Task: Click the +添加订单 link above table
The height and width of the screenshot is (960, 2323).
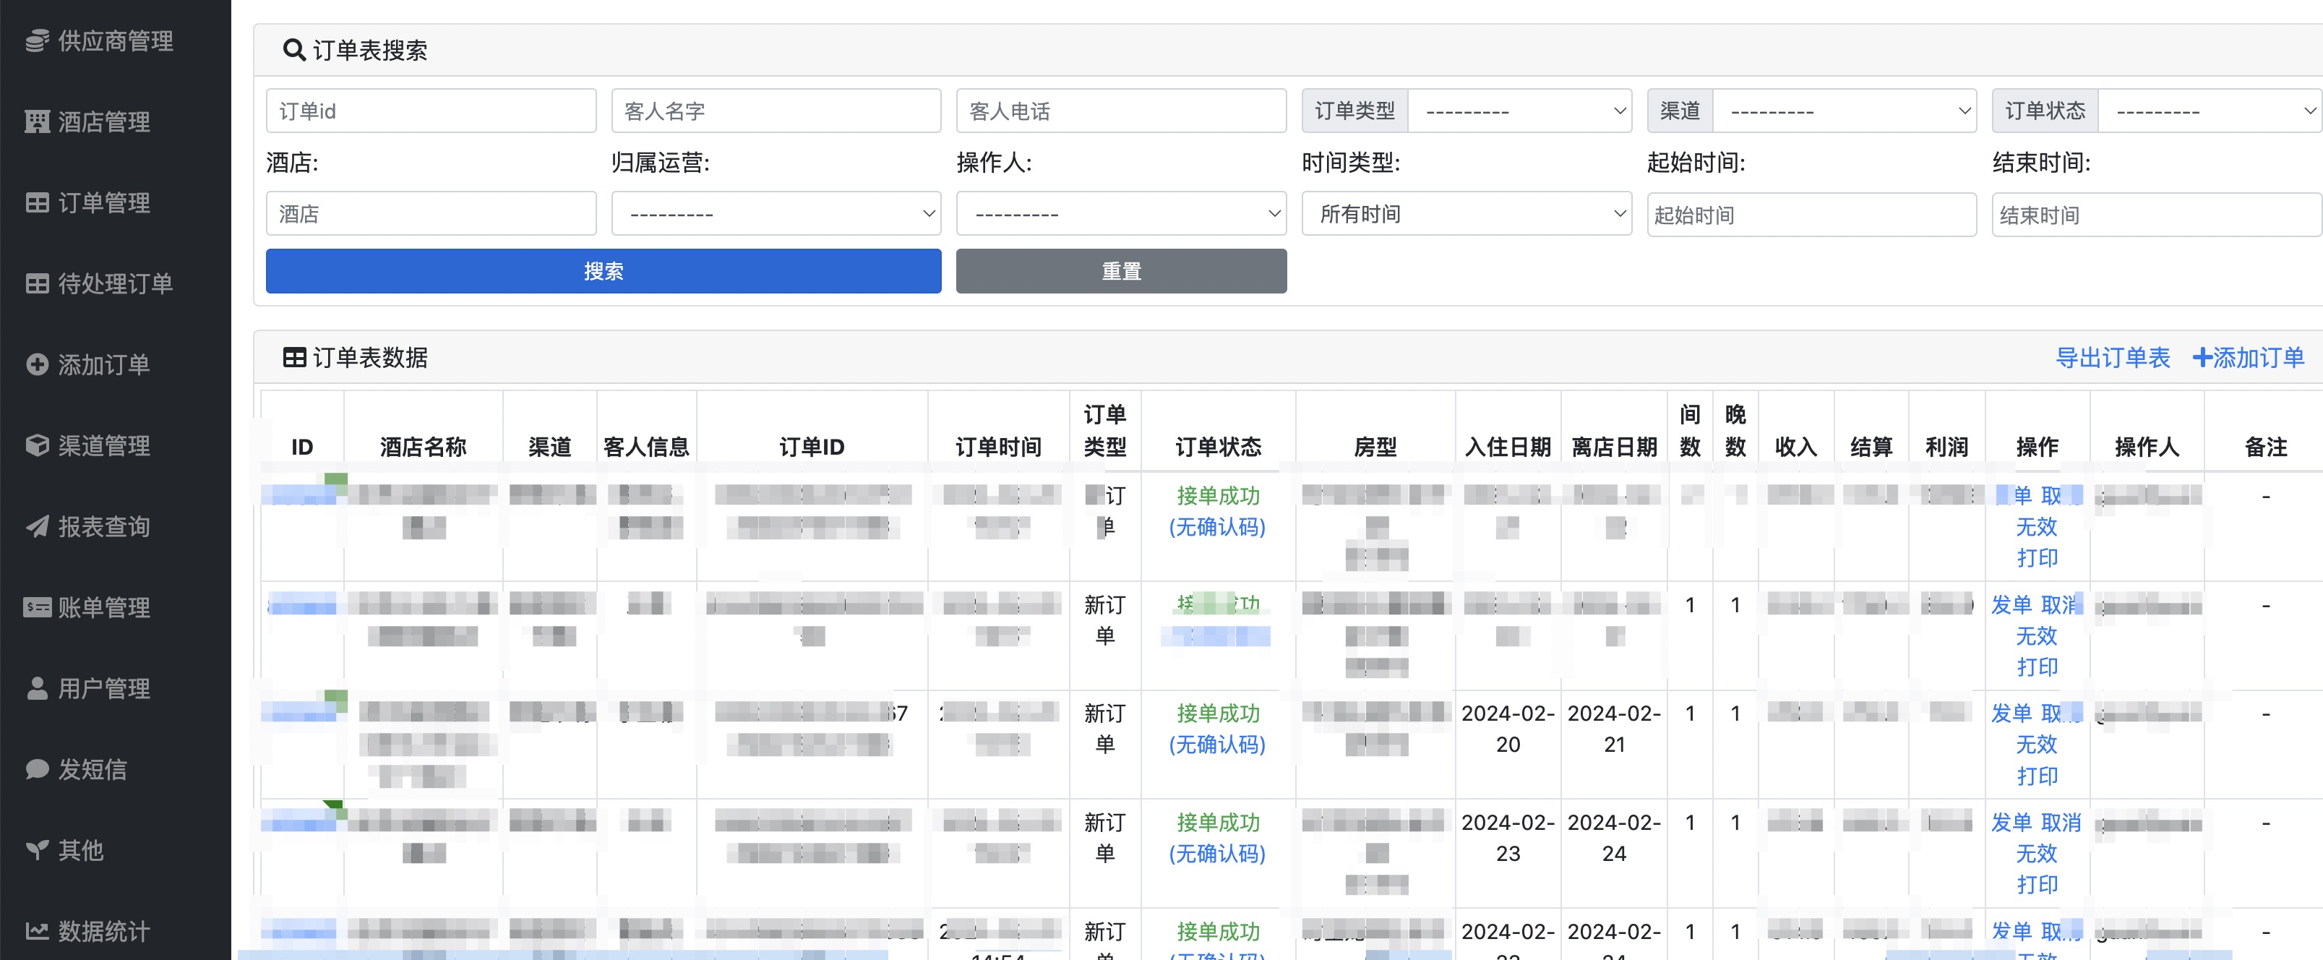Action: point(2248,359)
